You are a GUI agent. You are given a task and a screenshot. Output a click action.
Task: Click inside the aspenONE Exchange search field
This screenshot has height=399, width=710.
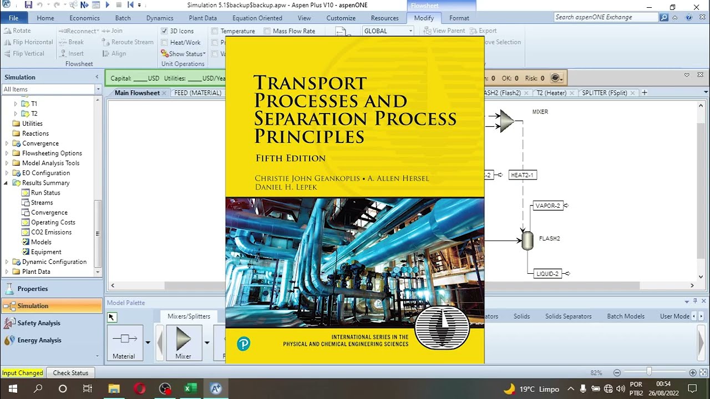coord(606,17)
